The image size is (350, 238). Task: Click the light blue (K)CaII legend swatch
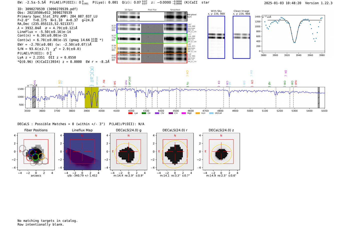click(x=211, y=113)
